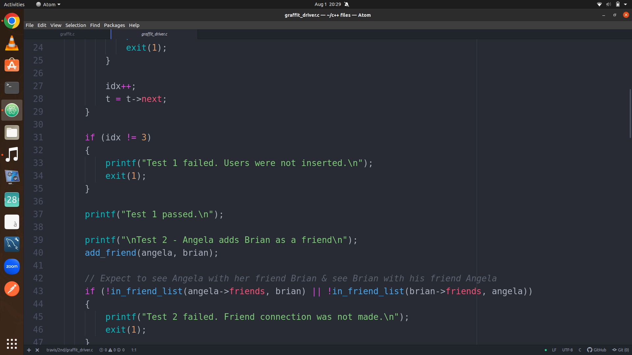Click the green status dot indicator

coord(546,350)
